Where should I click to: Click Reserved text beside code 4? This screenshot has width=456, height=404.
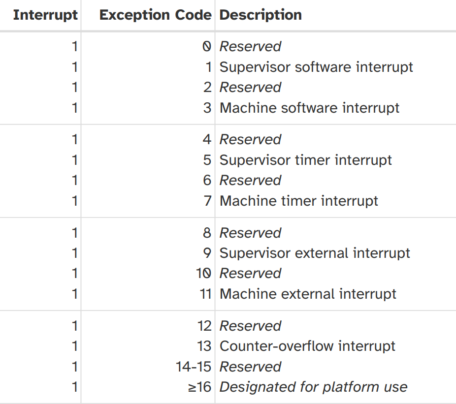(250, 140)
